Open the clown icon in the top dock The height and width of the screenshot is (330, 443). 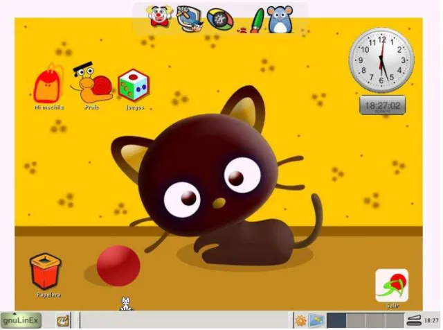[x=159, y=16]
